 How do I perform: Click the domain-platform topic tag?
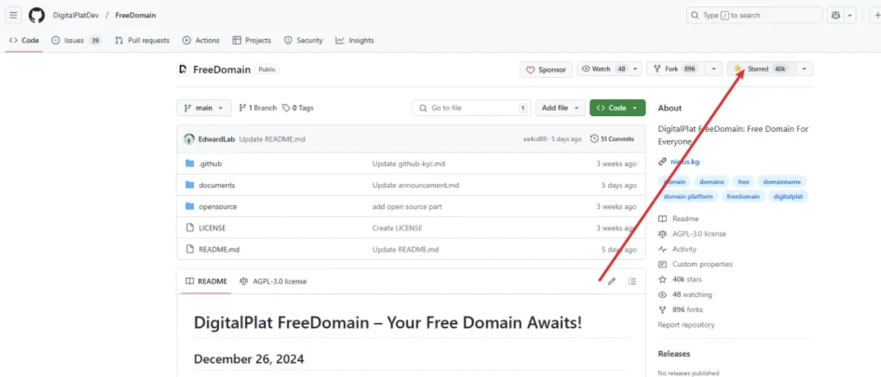pos(688,197)
